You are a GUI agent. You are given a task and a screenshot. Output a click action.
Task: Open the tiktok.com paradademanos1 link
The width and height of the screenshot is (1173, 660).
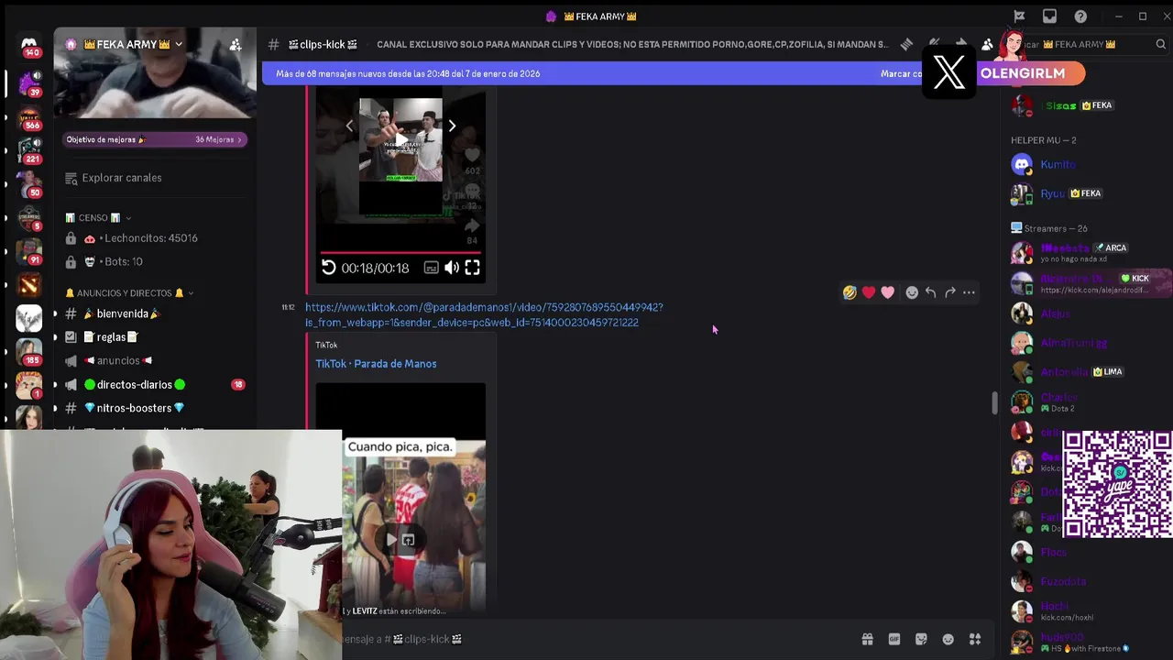click(x=484, y=314)
